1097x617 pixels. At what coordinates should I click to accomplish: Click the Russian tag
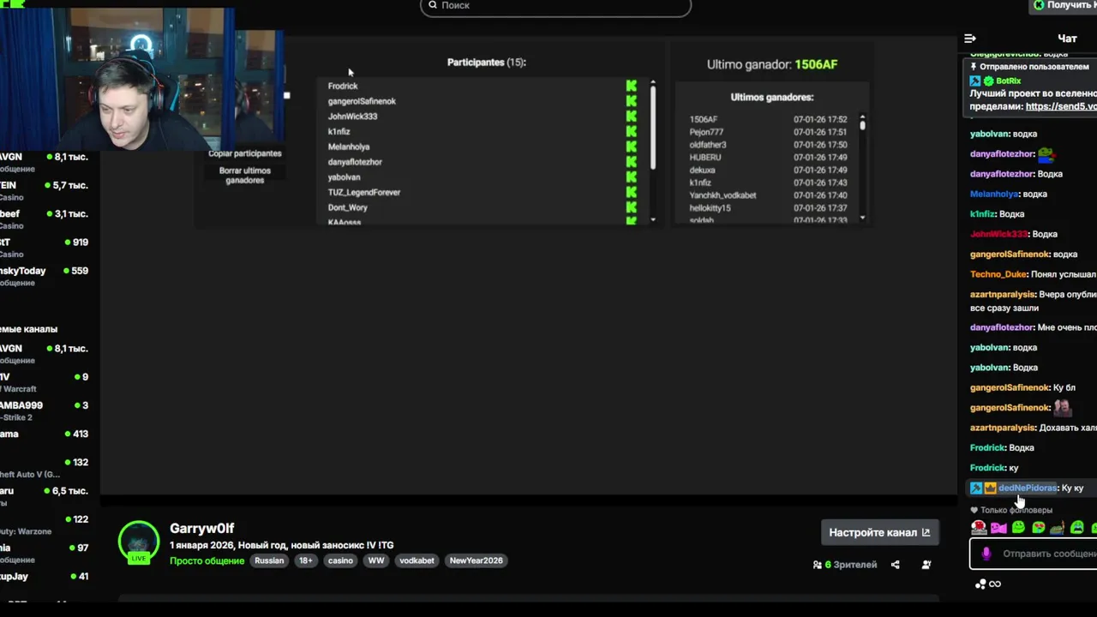269,560
